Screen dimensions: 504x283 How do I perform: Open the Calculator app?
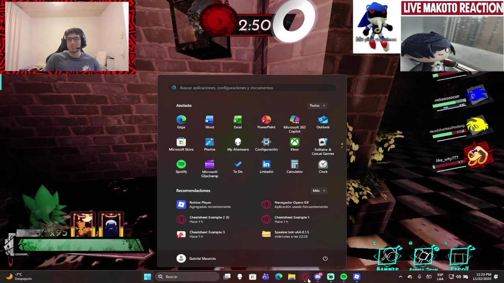(x=295, y=167)
